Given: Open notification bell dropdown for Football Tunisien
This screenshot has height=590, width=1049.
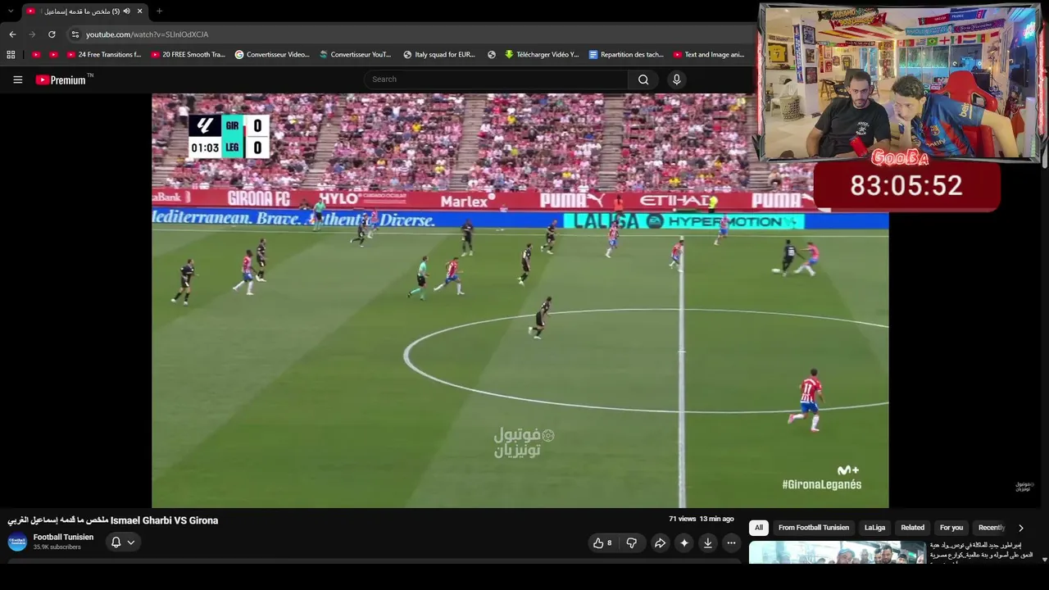Looking at the screenshot, I should coord(122,542).
